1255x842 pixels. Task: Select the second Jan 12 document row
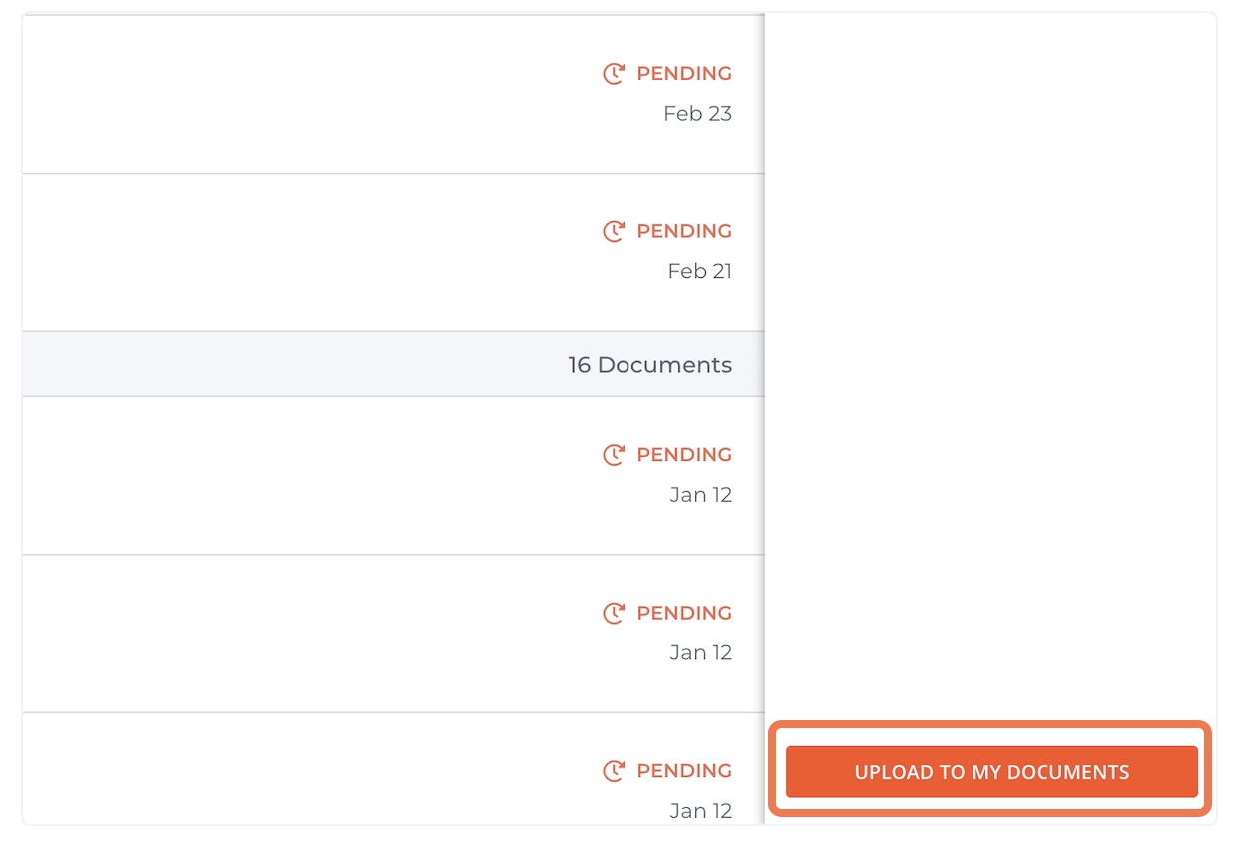click(x=389, y=632)
